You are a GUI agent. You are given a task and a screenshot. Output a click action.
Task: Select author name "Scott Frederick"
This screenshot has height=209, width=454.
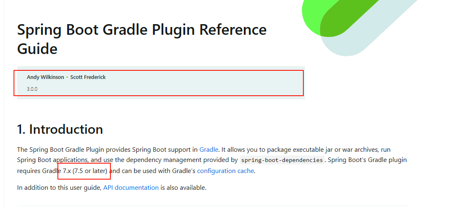click(88, 77)
